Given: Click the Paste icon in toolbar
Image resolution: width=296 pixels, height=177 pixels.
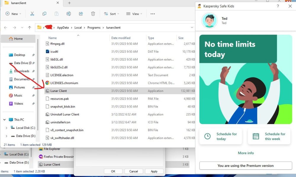Looking at the screenshot, I should click(57, 14).
